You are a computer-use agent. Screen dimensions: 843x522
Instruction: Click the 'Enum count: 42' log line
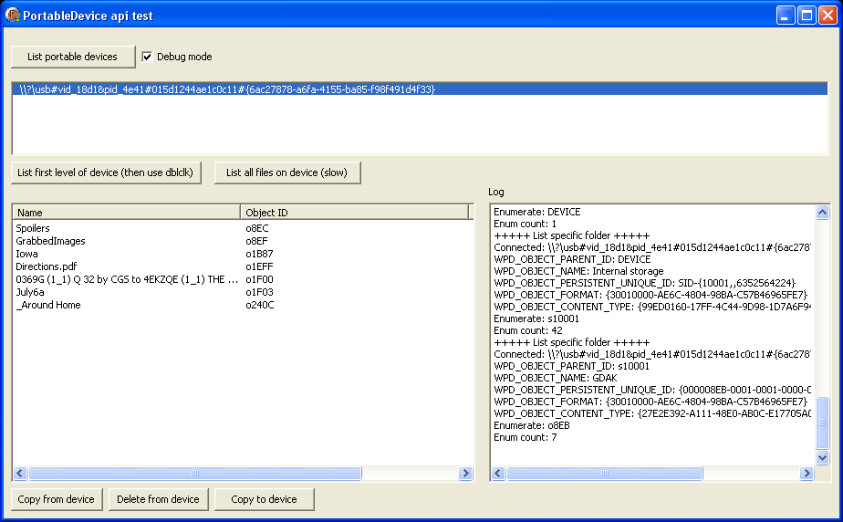coord(528,330)
